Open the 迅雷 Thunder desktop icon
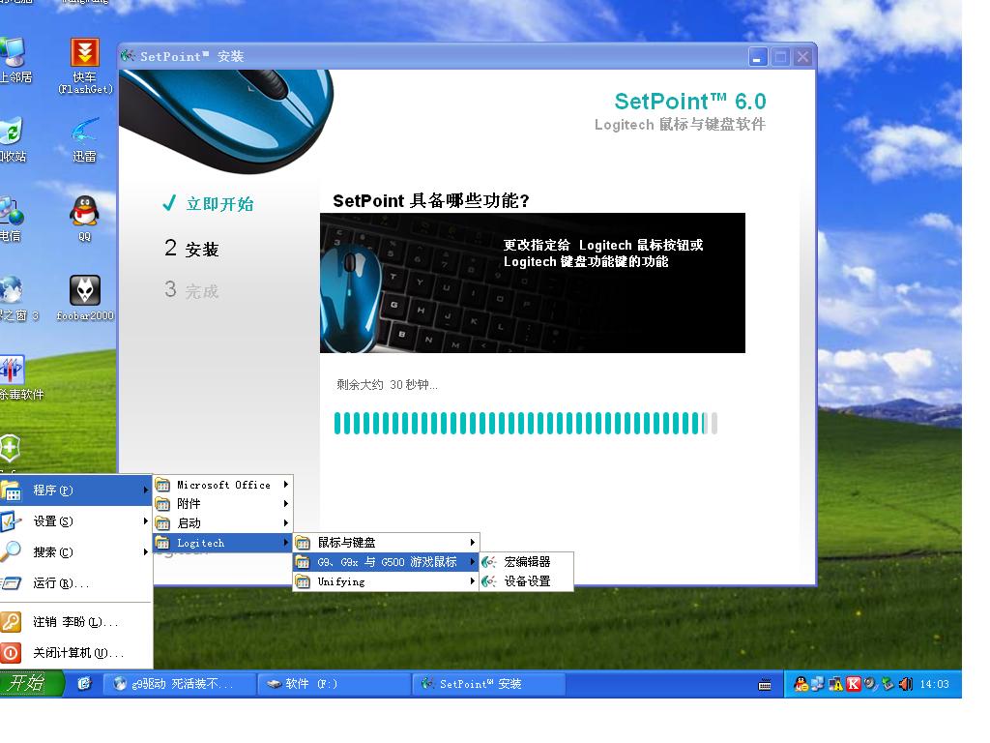Screen dimensions: 990x743 [x=85, y=140]
